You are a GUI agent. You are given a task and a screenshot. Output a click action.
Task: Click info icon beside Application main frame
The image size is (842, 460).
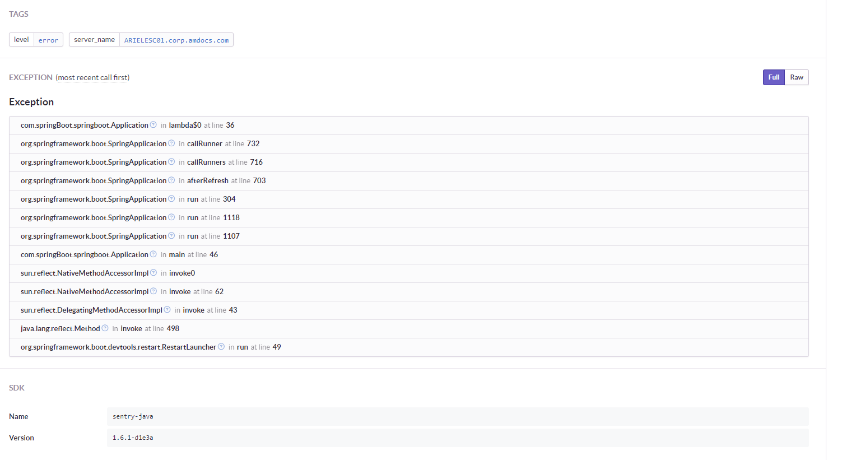pyautogui.click(x=153, y=254)
